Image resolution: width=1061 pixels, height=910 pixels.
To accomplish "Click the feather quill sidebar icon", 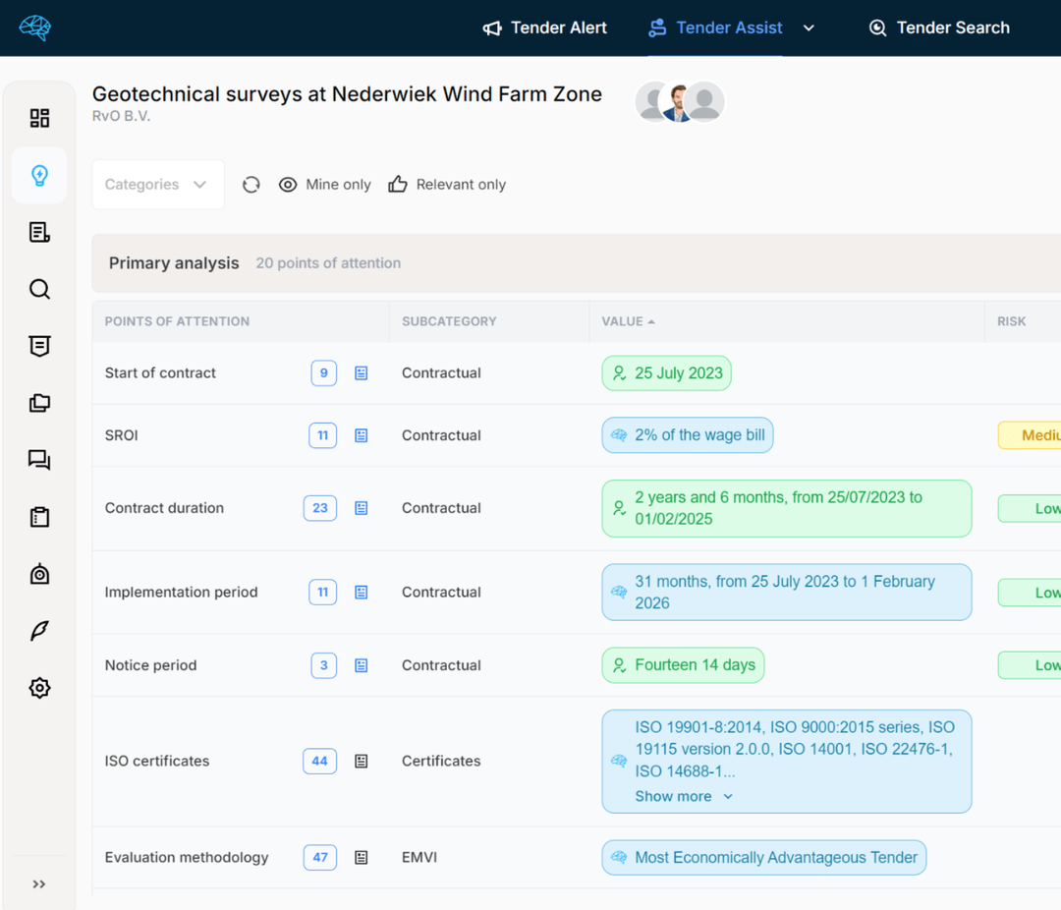I will [x=39, y=631].
